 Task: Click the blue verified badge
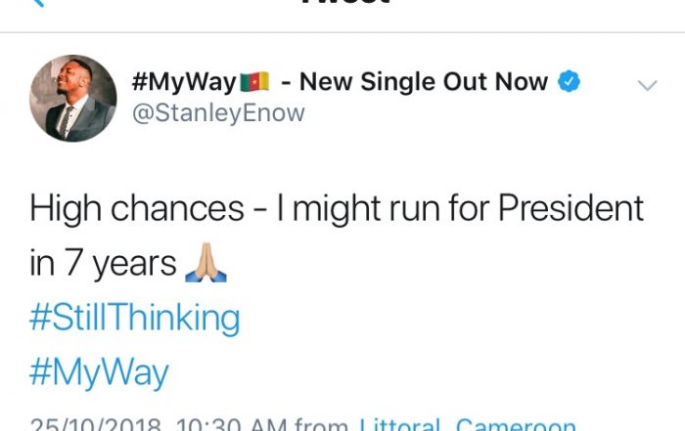point(570,82)
